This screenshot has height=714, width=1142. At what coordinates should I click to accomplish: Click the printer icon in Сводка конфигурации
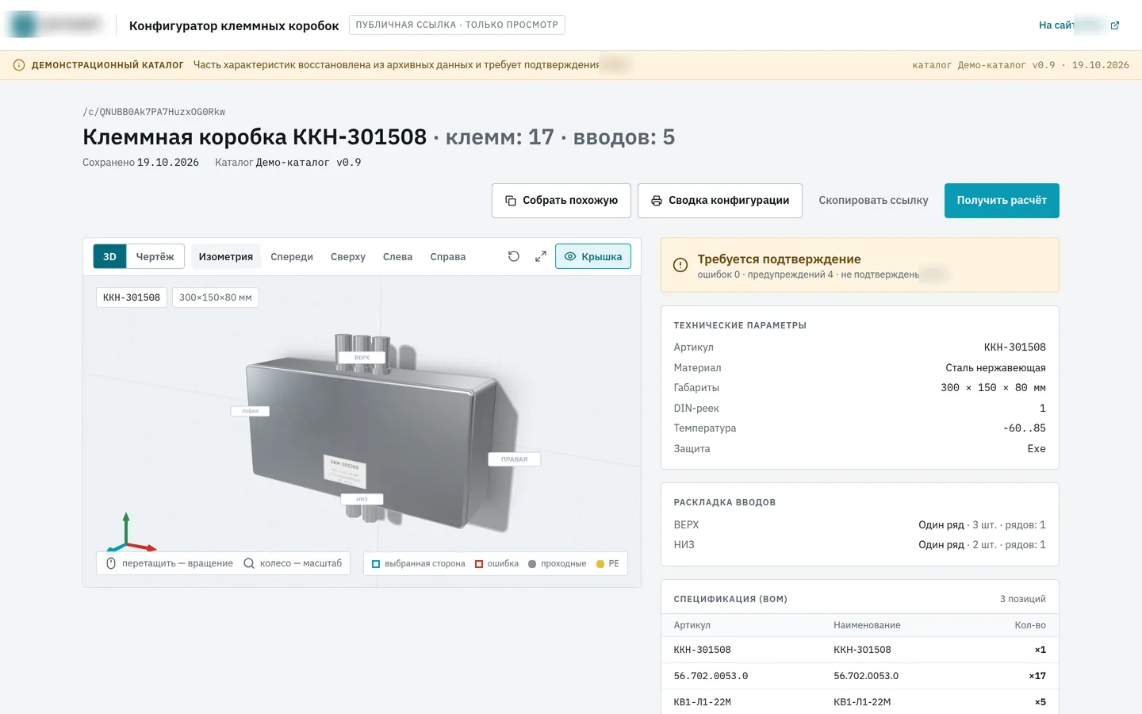point(657,201)
